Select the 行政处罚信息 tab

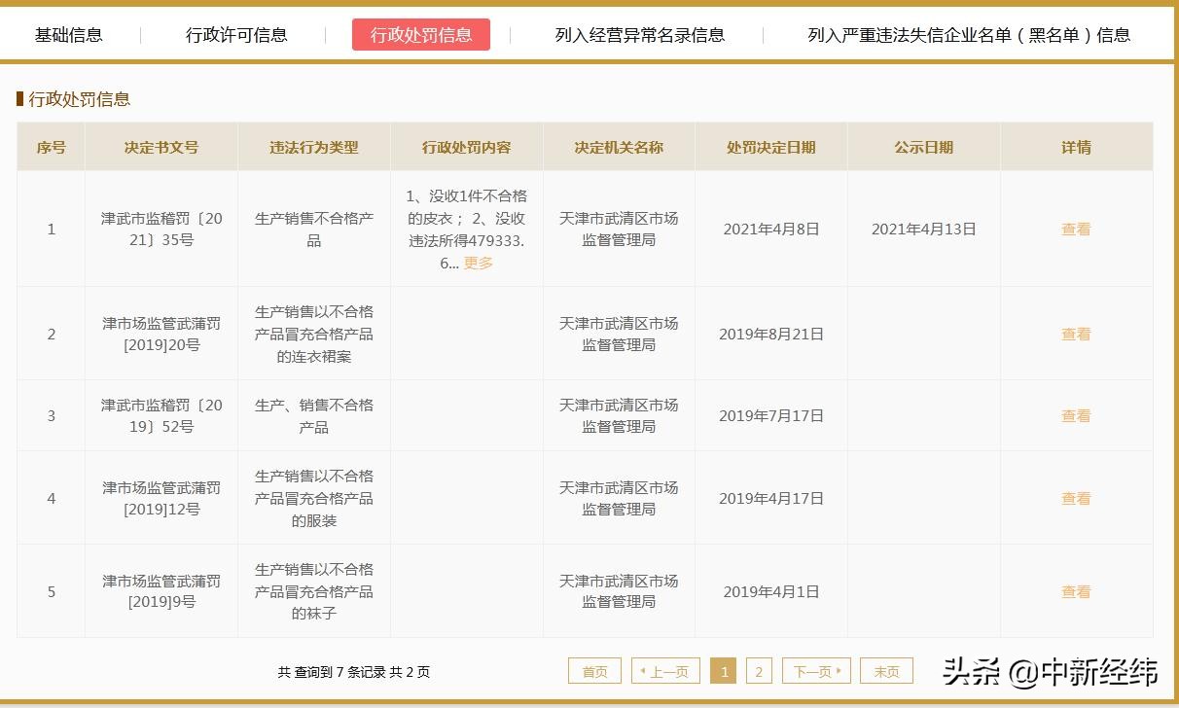(420, 33)
